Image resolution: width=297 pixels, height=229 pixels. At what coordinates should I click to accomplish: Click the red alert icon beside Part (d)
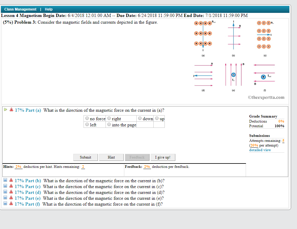pyautogui.click(x=11, y=192)
